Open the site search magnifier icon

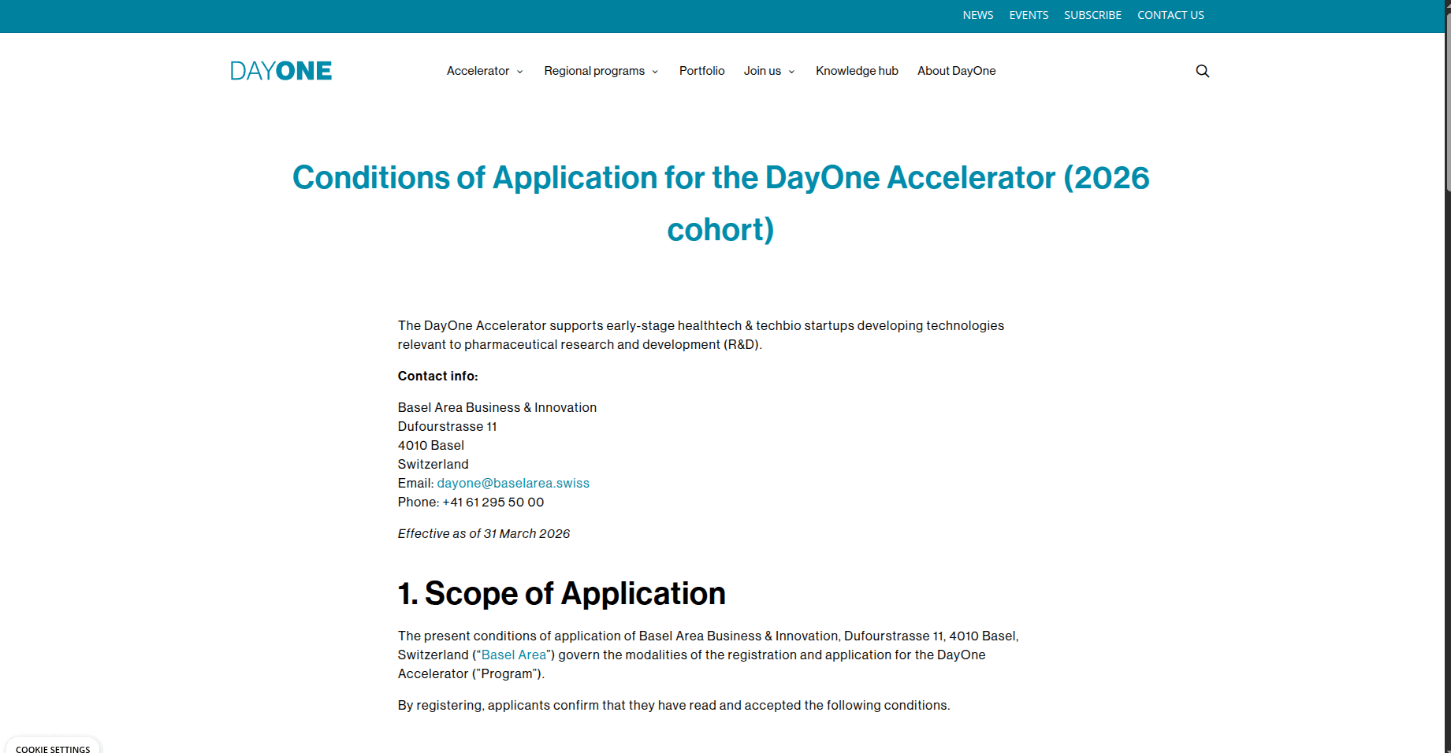click(1202, 71)
